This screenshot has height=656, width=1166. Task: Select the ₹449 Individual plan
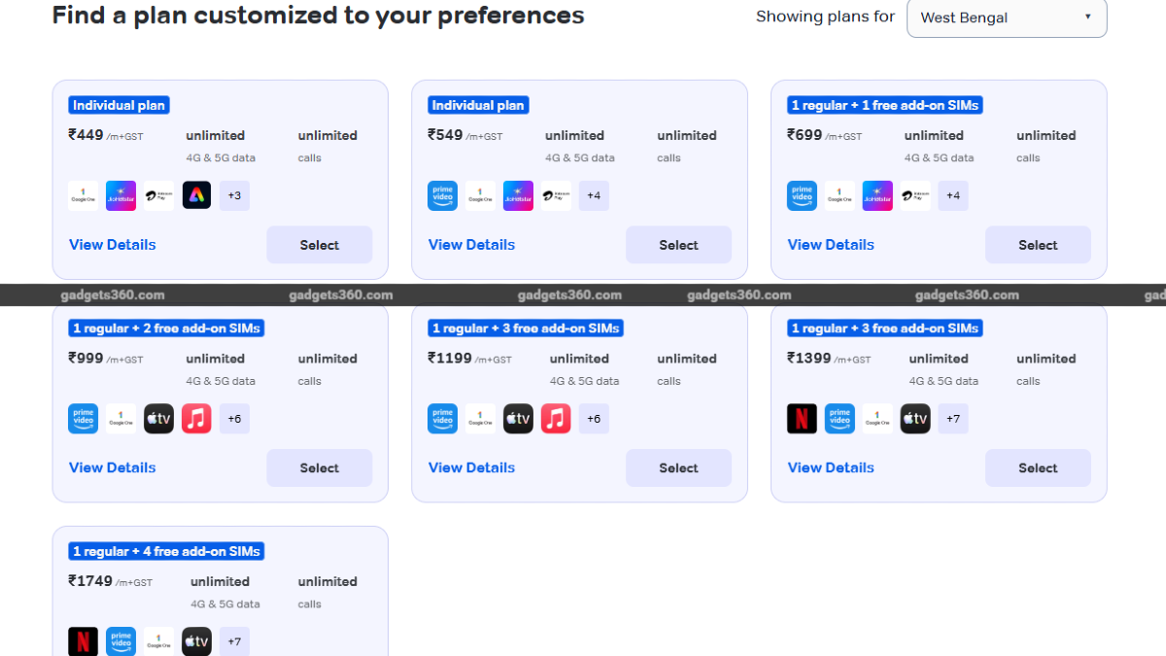click(319, 245)
